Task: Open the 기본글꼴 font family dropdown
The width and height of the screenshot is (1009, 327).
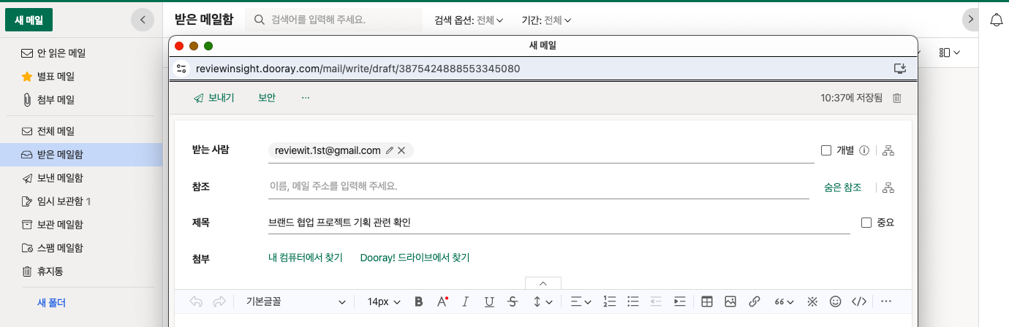Action: pyautogui.click(x=296, y=301)
